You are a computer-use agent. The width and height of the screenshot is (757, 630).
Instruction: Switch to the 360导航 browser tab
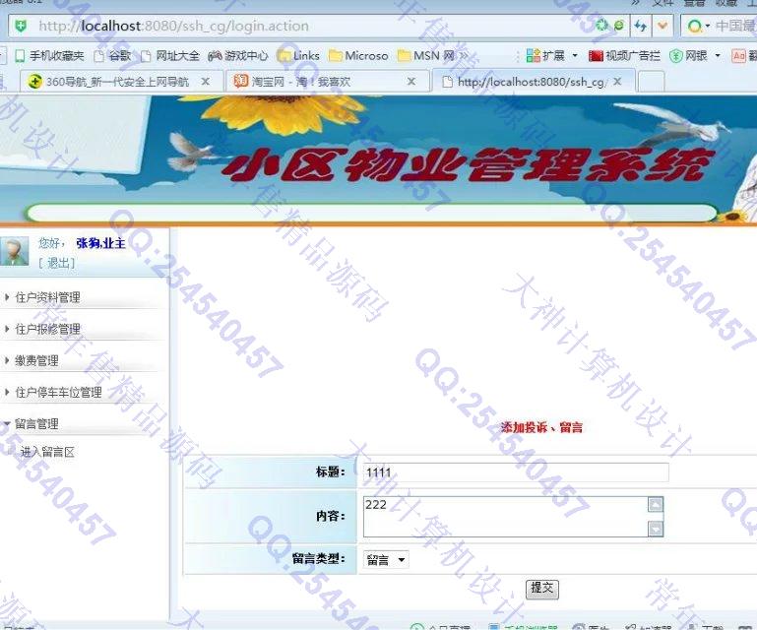click(108, 82)
